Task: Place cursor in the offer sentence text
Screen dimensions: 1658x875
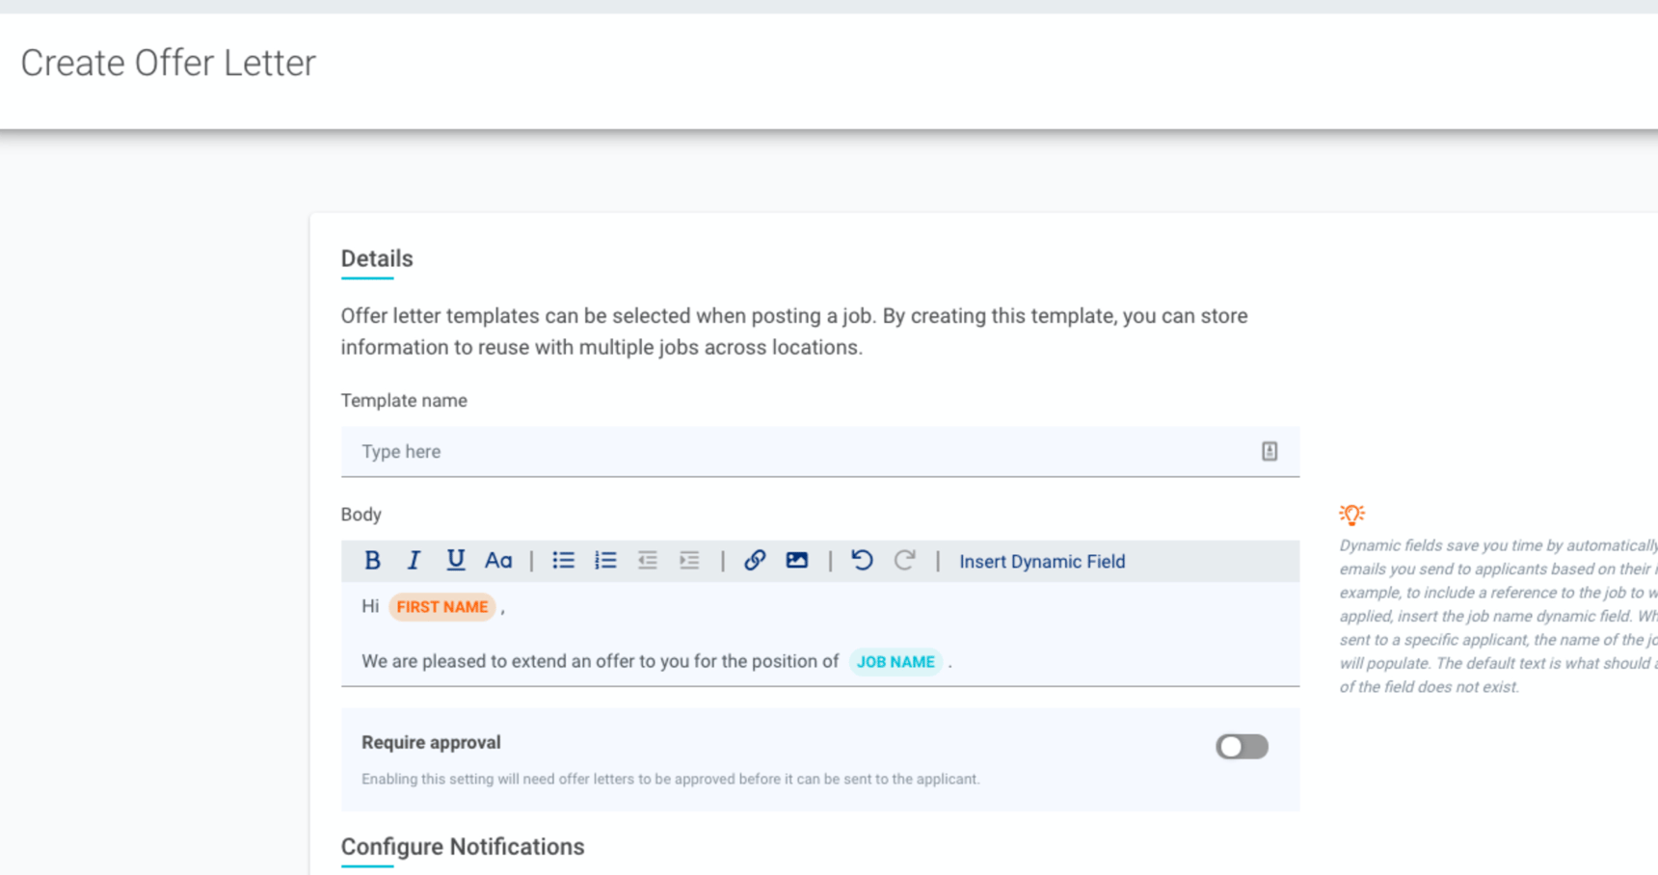Action: click(598, 662)
